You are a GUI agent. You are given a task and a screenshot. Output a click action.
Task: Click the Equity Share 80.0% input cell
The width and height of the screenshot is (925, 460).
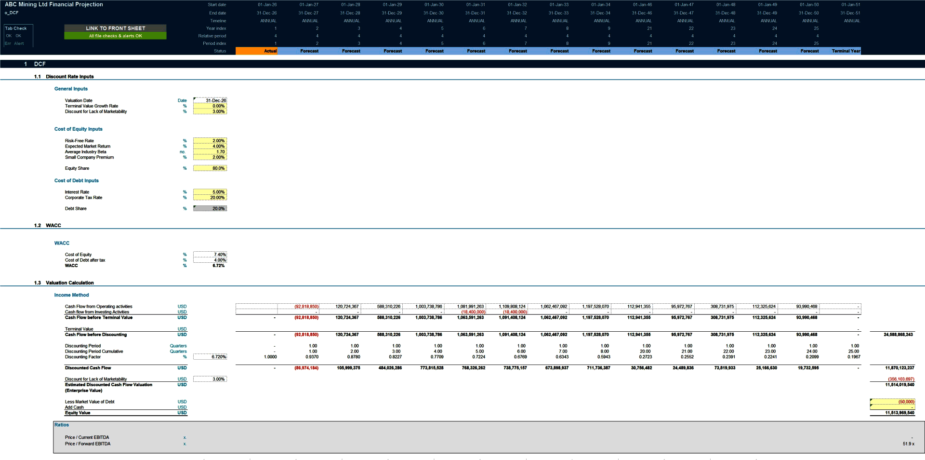[x=210, y=168]
